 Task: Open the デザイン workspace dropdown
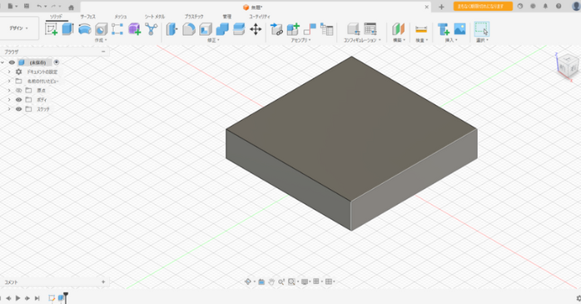(x=18, y=28)
